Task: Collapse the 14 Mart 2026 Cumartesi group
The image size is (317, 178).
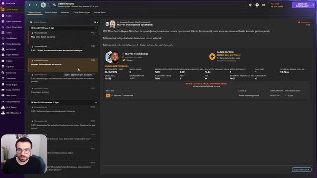Action: pos(96,102)
